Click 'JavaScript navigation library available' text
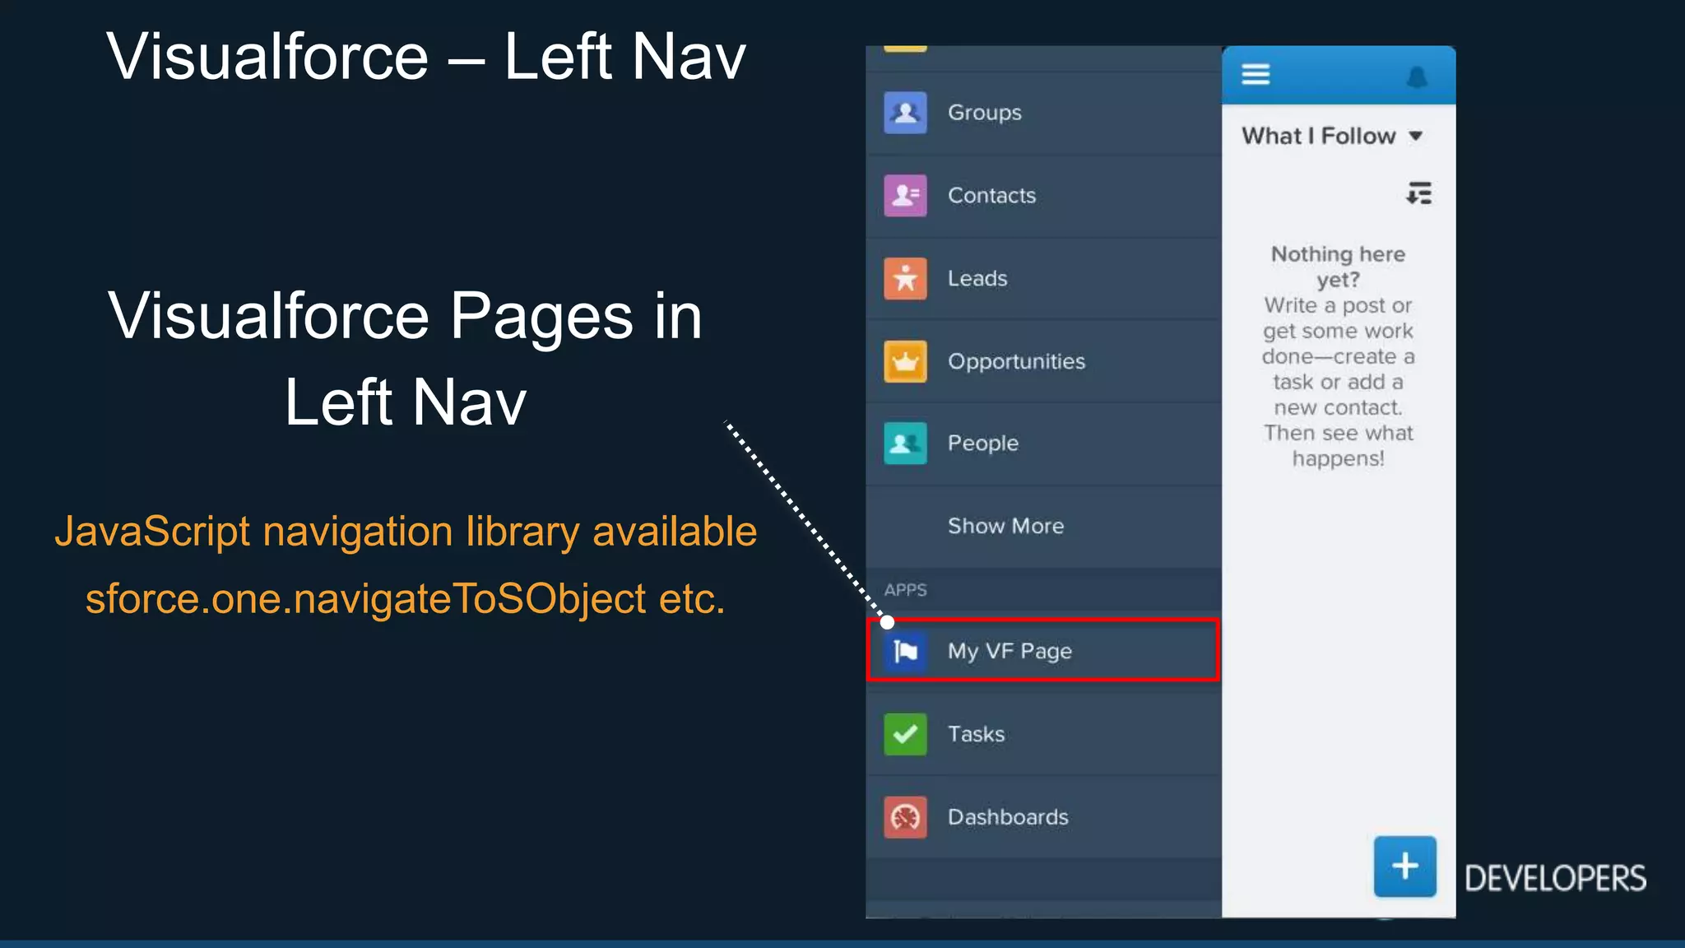This screenshot has width=1685, height=948. pyautogui.click(x=406, y=532)
